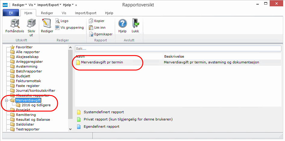285x141 pixels.
Task: Open the 2016 og tidligere subfolder
Action: 33,105
